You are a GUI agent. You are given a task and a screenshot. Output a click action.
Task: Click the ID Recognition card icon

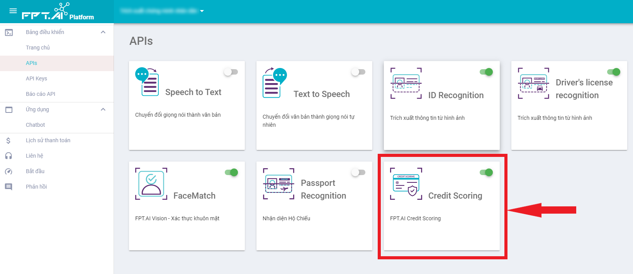coord(406,83)
